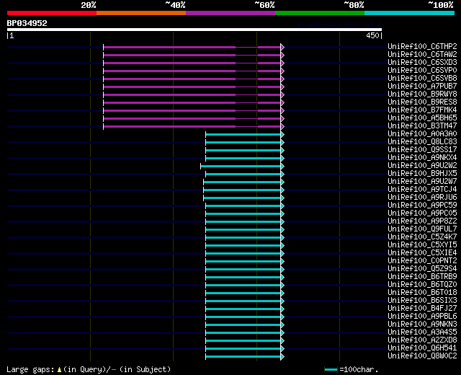Click UniRef100_B6T018 label
The image size is (461, 375).
tap(422, 293)
